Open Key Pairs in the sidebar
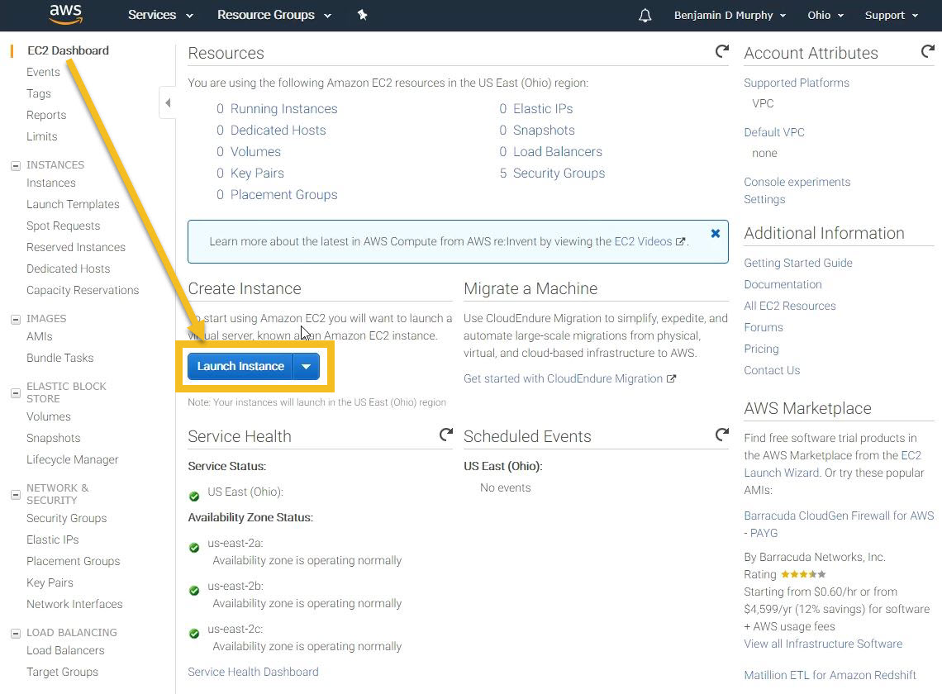 (50, 582)
